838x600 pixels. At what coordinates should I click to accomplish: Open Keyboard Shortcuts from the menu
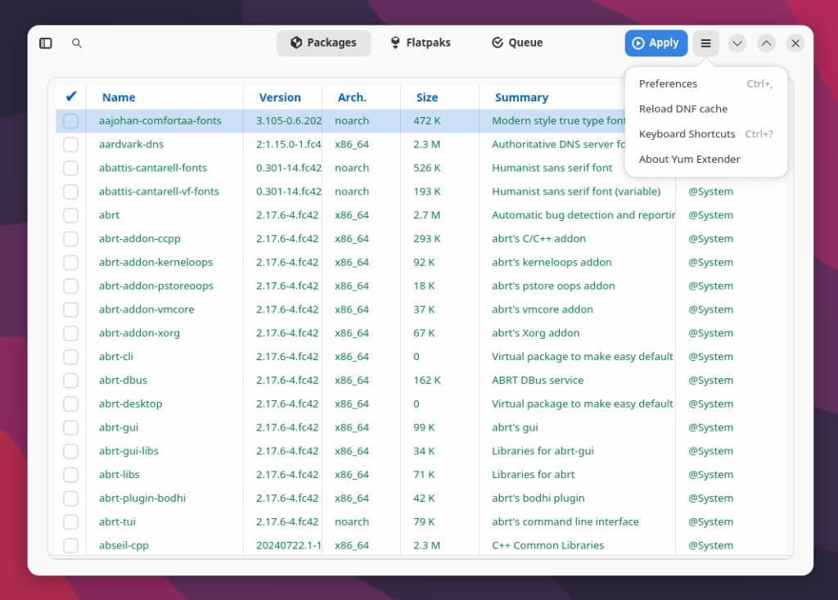[687, 134]
